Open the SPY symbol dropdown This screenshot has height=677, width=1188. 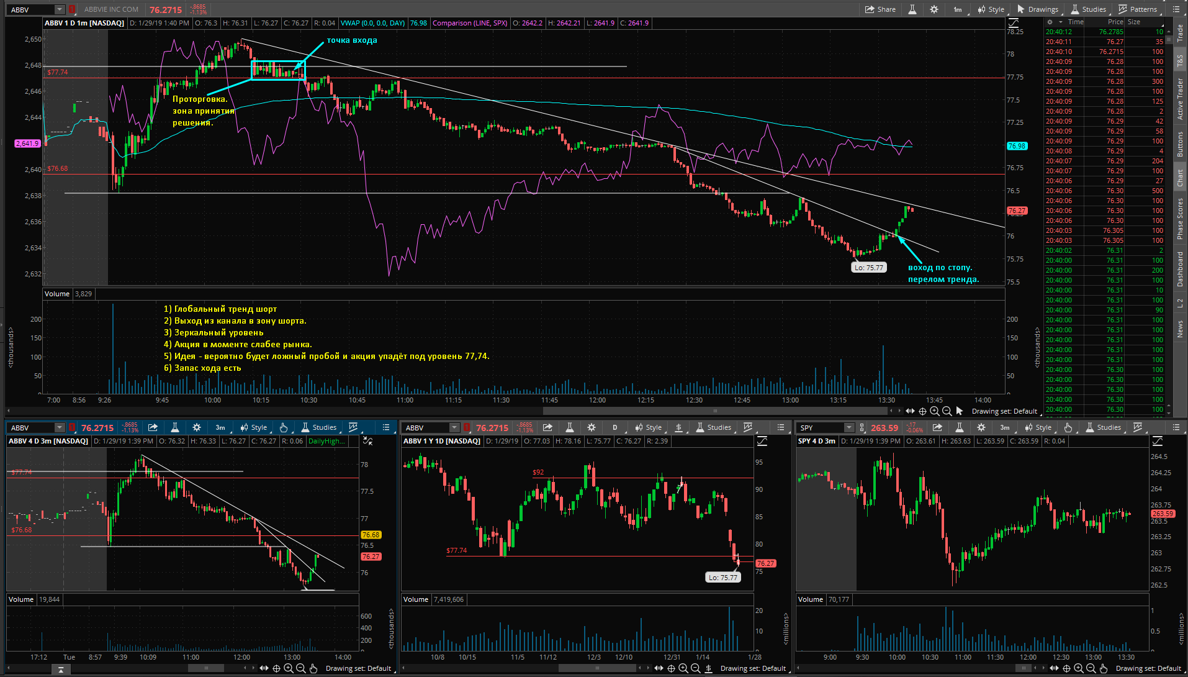tap(848, 427)
